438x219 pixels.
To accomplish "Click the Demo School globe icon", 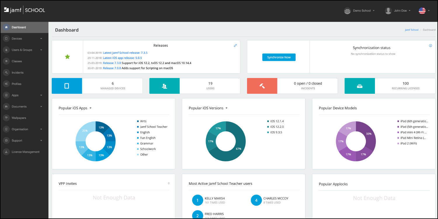I will [x=347, y=11].
